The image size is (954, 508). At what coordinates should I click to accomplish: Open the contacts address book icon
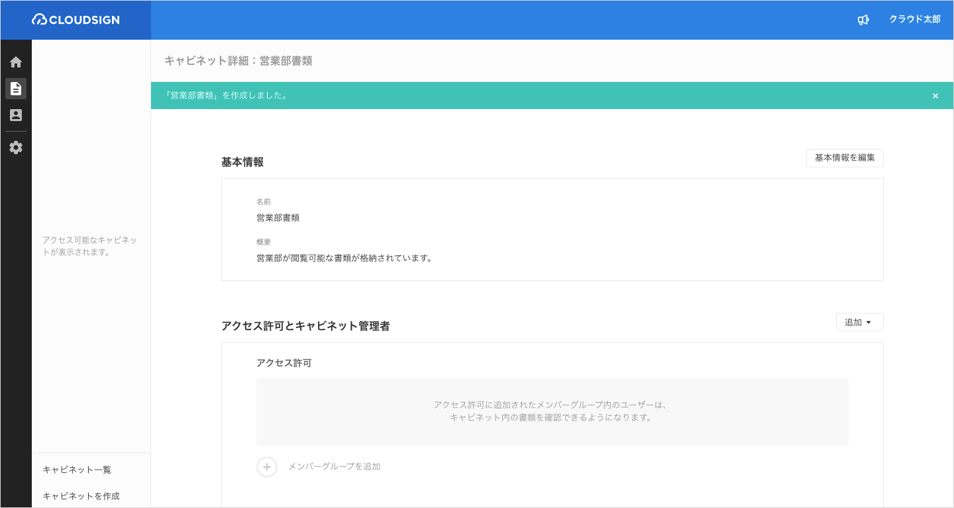tap(16, 115)
